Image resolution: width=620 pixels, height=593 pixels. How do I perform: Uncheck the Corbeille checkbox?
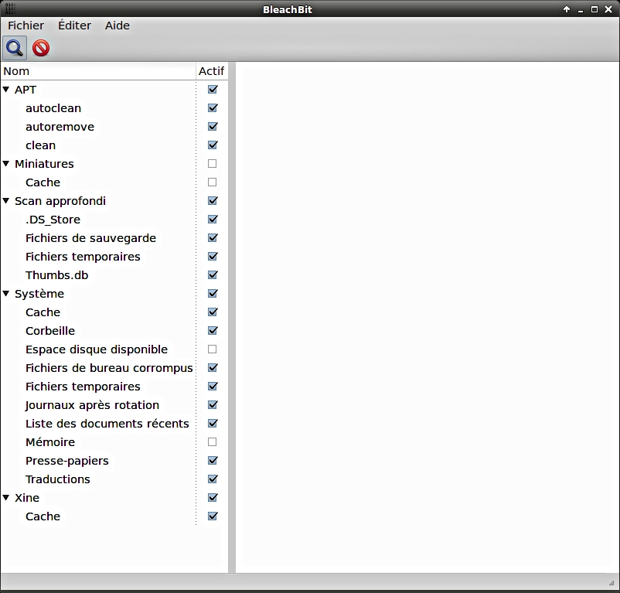coord(213,330)
